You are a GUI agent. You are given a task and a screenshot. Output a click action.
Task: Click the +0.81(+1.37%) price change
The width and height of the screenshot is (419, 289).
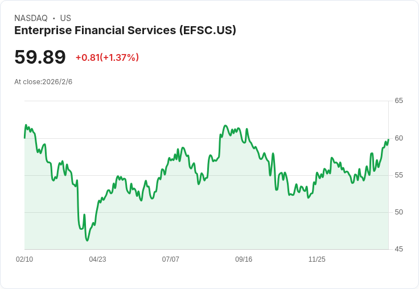pyautogui.click(x=107, y=57)
